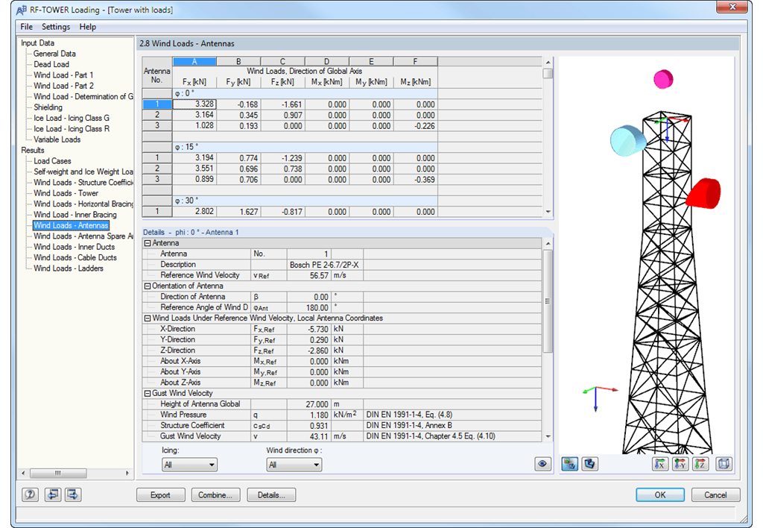
Task: Toggle the eye visibility icon next to the wind direction filter
Action: pos(542,464)
